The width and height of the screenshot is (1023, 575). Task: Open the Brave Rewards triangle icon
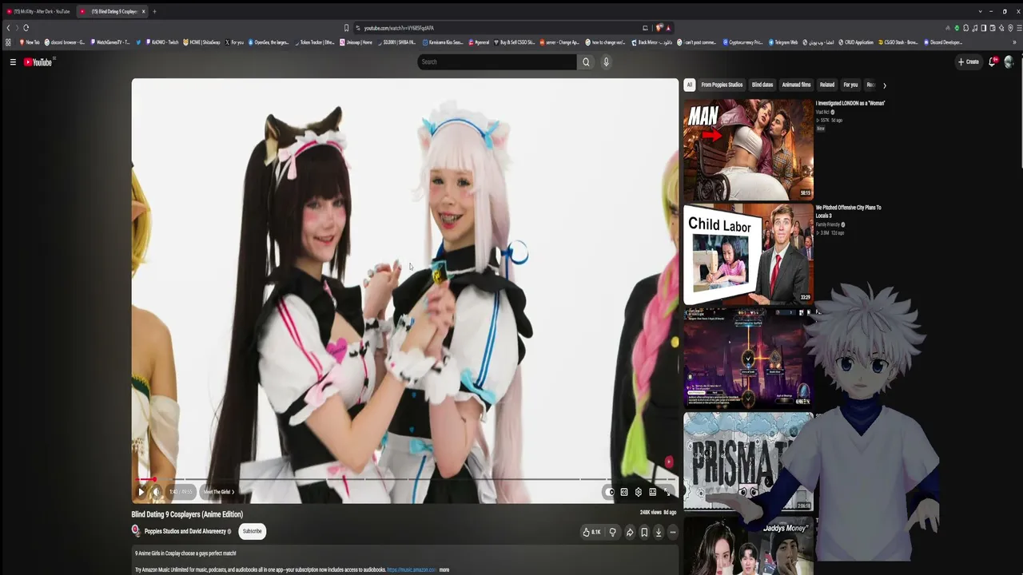(668, 28)
